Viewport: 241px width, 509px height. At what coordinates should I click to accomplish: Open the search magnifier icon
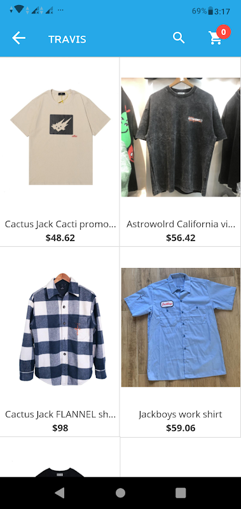pyautogui.click(x=179, y=38)
